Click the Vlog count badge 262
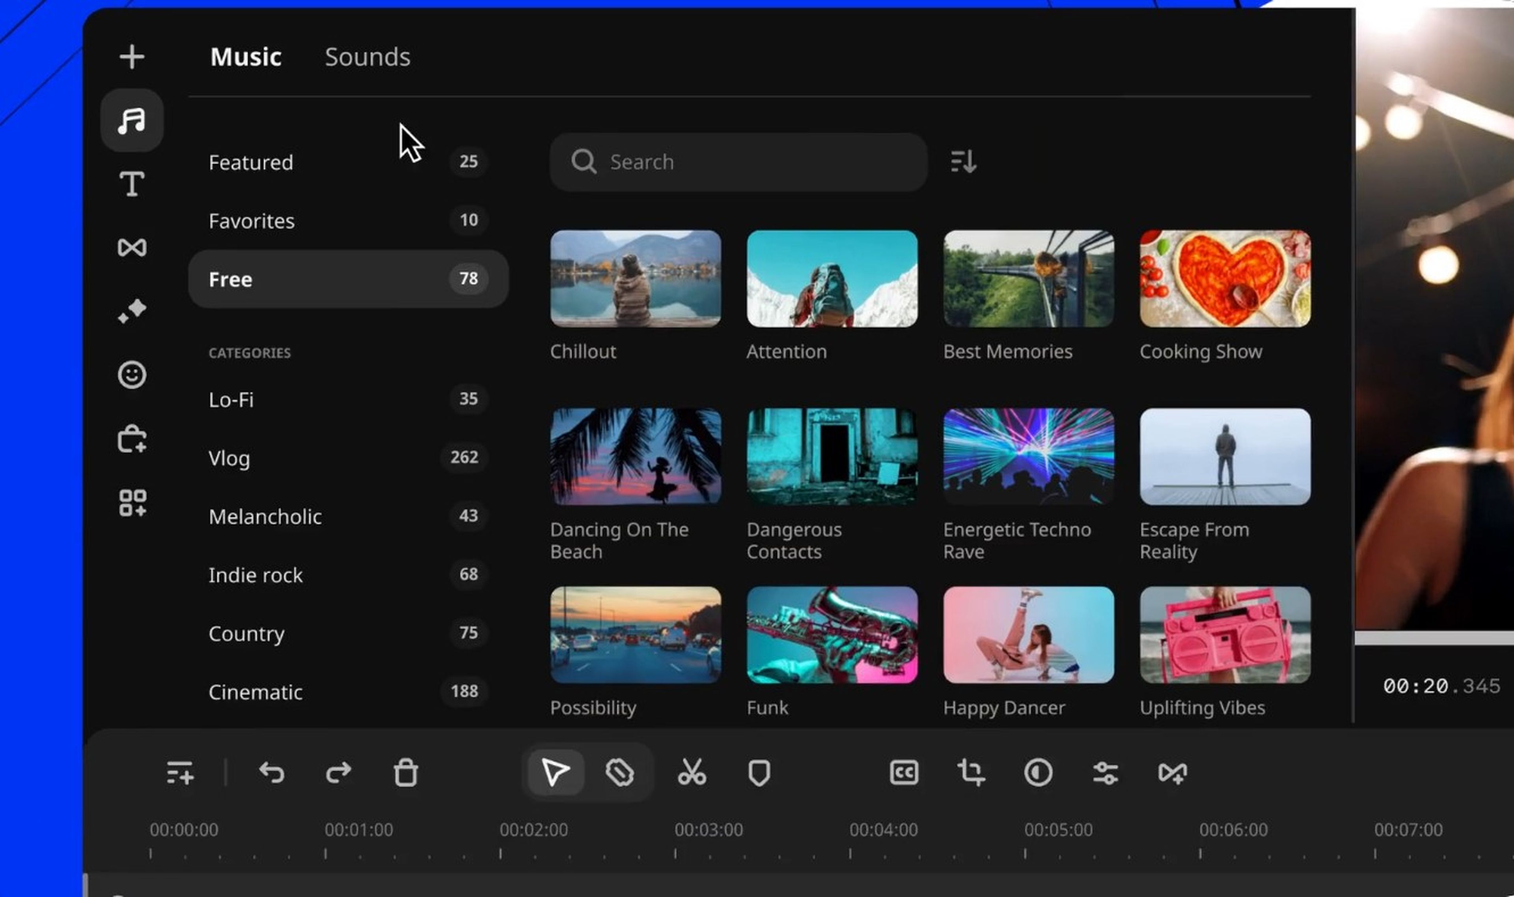Image resolution: width=1514 pixels, height=897 pixels. pos(464,457)
